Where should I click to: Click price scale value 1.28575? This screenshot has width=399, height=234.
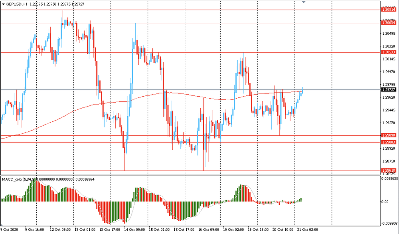(x=389, y=174)
